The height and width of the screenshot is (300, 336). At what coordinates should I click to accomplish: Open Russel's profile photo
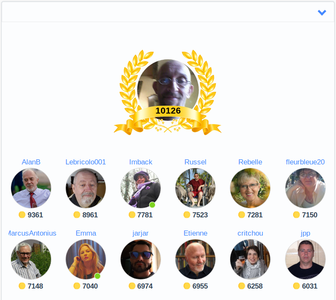point(195,188)
